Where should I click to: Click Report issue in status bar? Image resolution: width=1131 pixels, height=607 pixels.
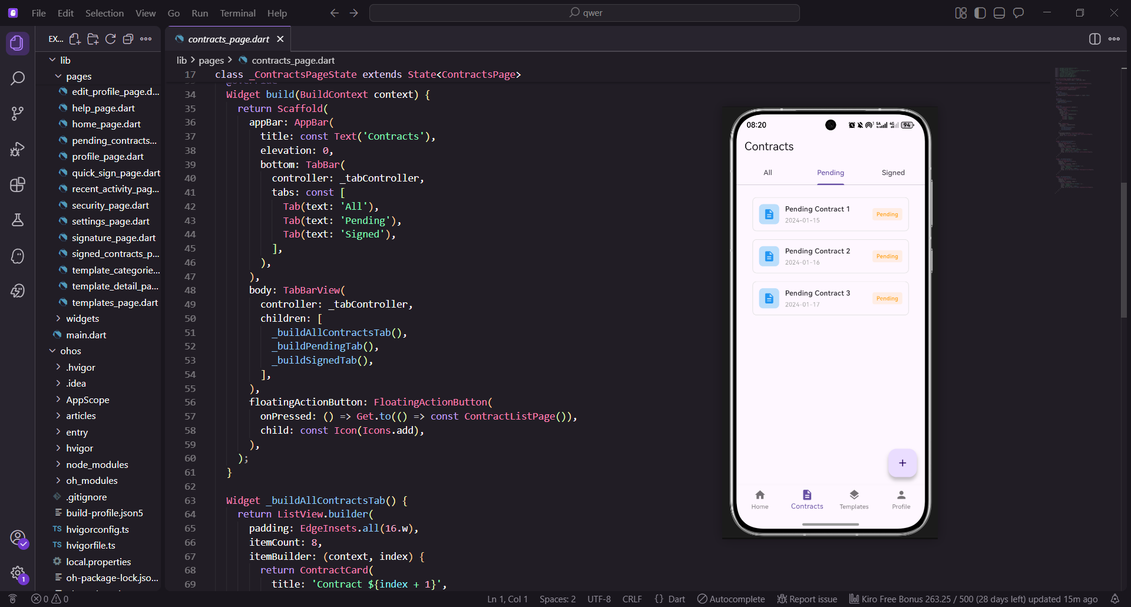click(x=807, y=599)
